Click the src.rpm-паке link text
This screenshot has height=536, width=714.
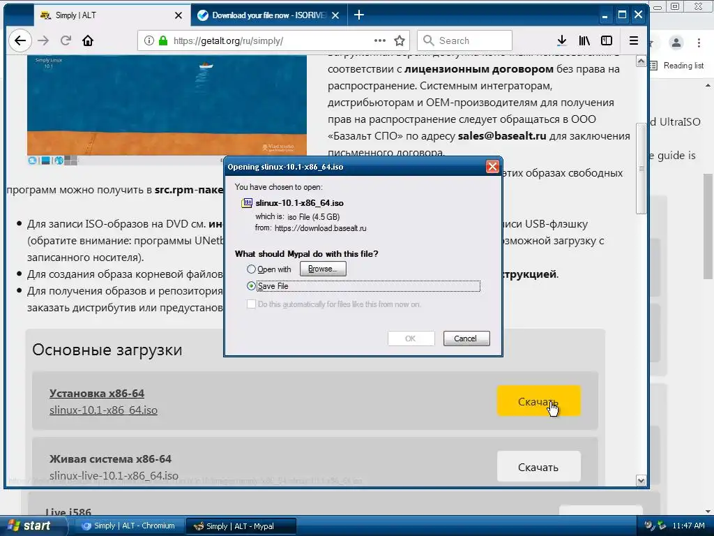[188, 190]
